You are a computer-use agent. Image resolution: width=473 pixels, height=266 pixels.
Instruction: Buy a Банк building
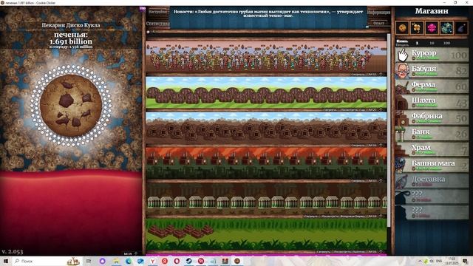(432, 134)
